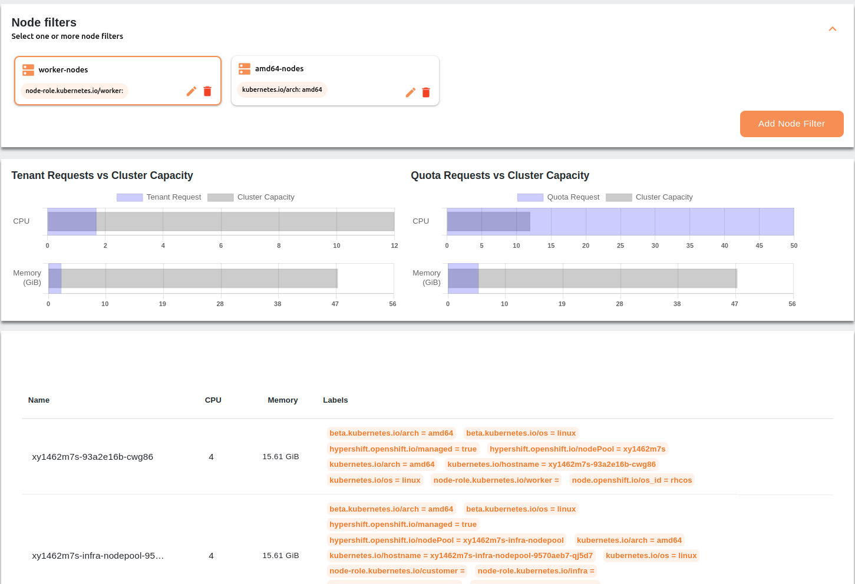Toggle Cluster Capacity legend in Tenant chart
The image size is (855, 584).
coord(251,197)
